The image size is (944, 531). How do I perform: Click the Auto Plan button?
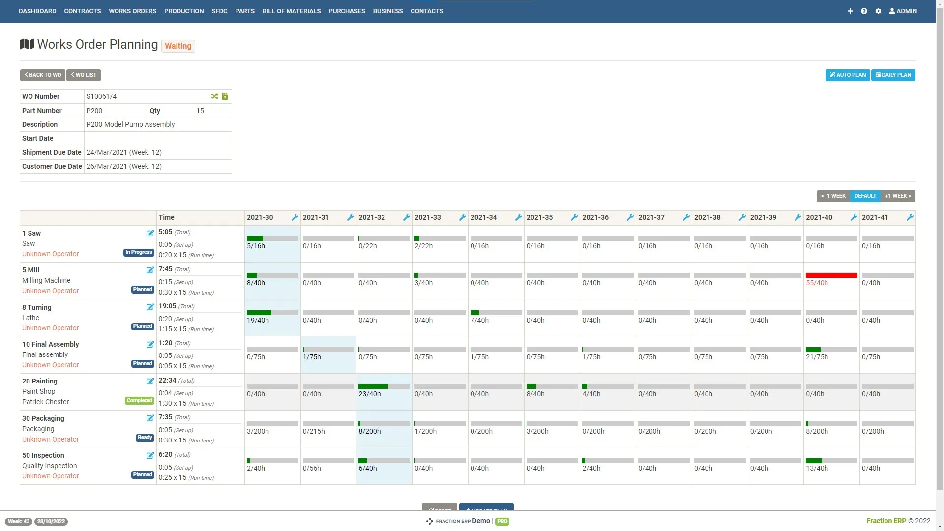tap(848, 75)
